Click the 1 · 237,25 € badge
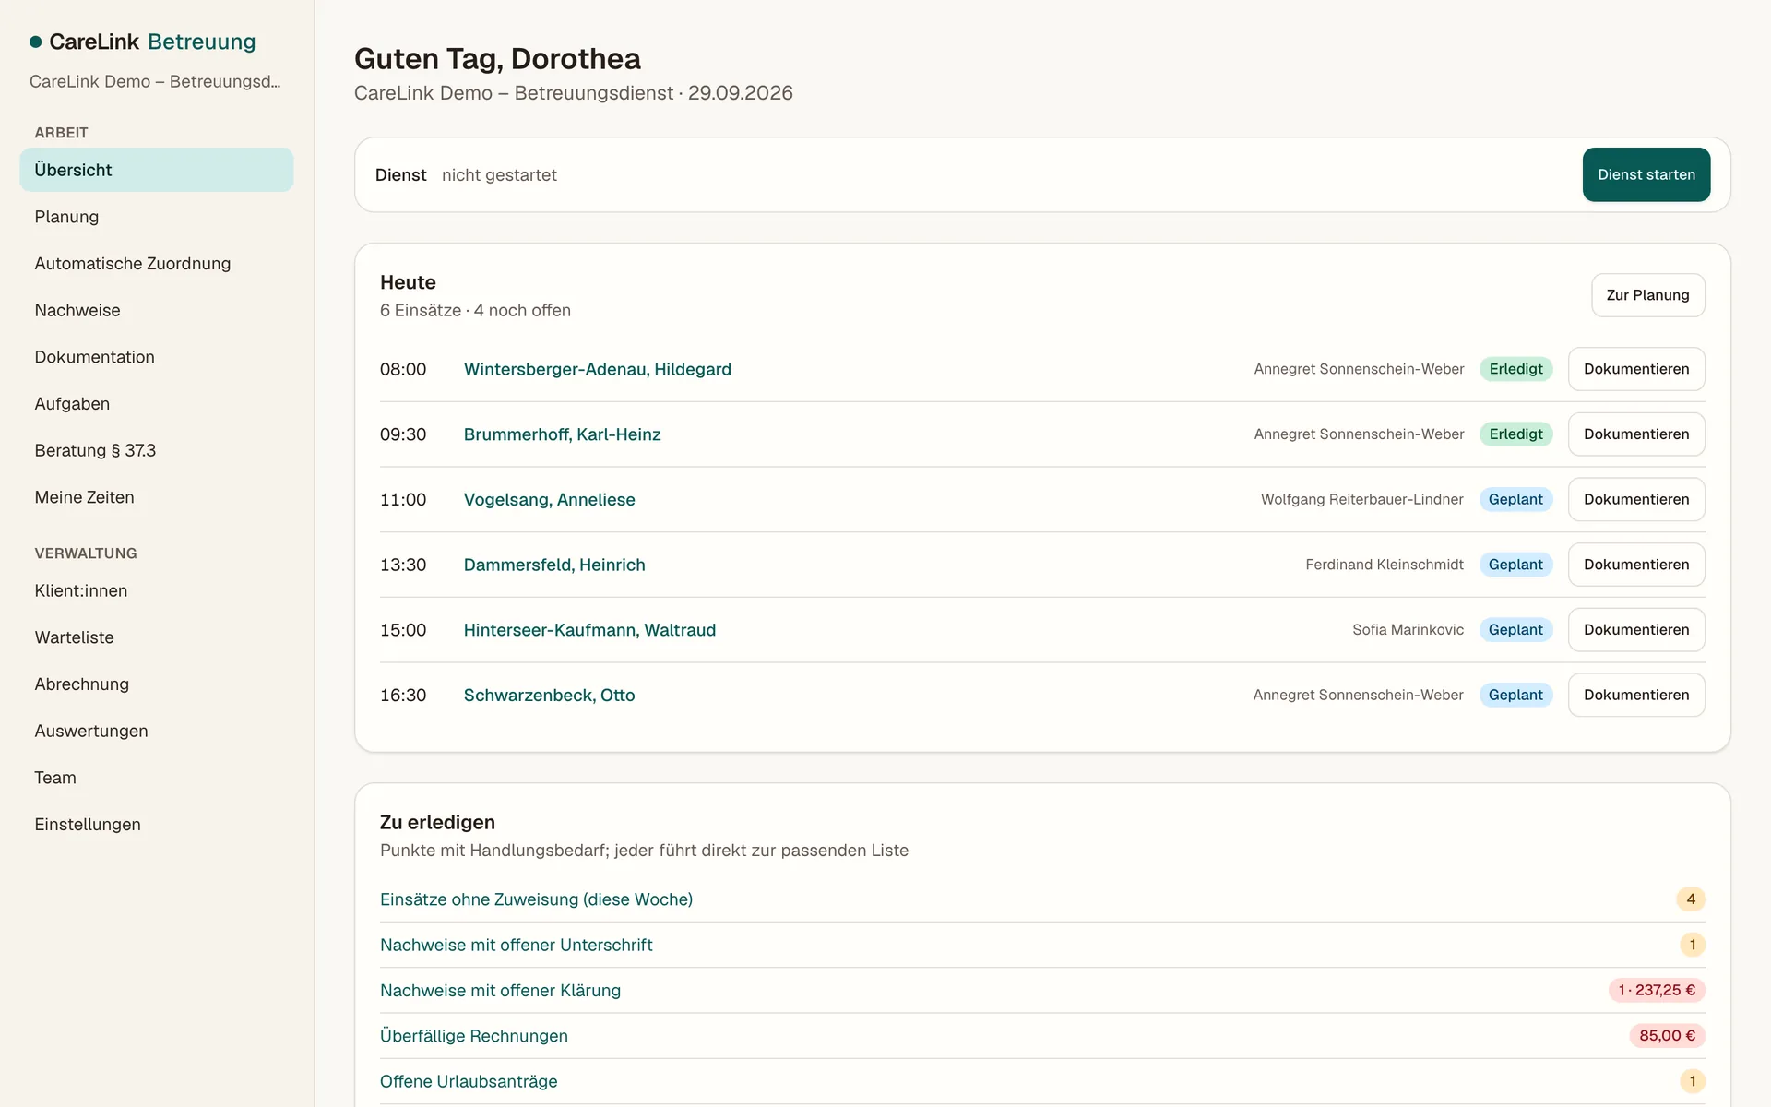Screen dimensions: 1771x1107 pos(1658,991)
